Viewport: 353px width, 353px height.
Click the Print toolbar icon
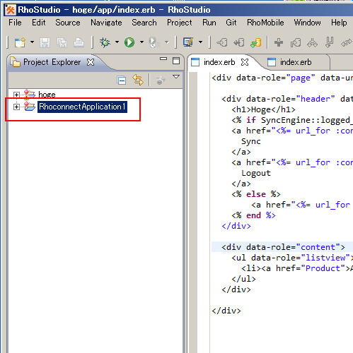click(x=79, y=43)
